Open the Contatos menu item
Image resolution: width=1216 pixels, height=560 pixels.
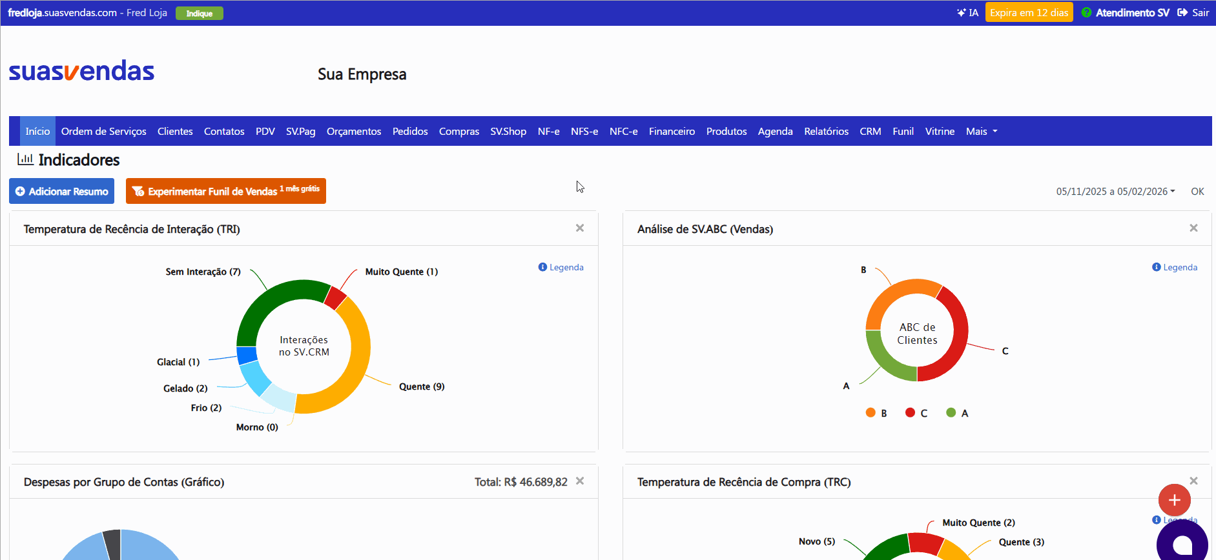(224, 131)
